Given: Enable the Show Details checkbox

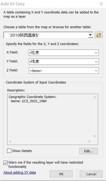Looking at the screenshot, I should click(9, 151).
